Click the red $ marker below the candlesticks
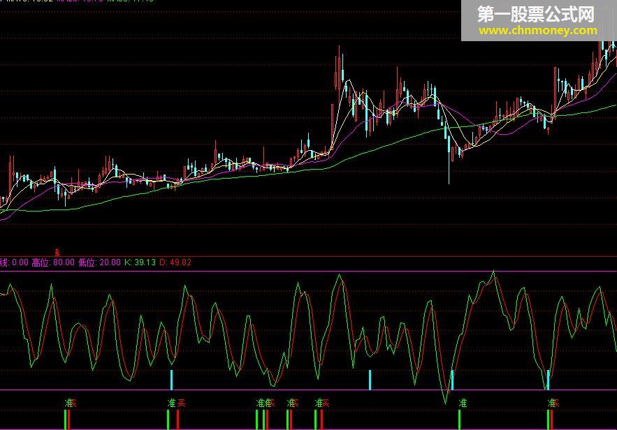This screenshot has width=617, height=430. (x=57, y=252)
